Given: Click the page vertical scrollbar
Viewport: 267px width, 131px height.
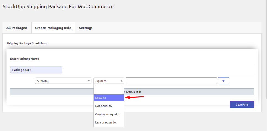Looking at the screenshot, I should coord(266,49).
